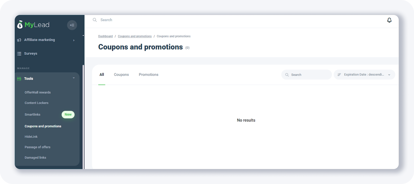Click the sidebar vertical scrollbar
The width and height of the screenshot is (414, 184).
click(x=83, y=116)
